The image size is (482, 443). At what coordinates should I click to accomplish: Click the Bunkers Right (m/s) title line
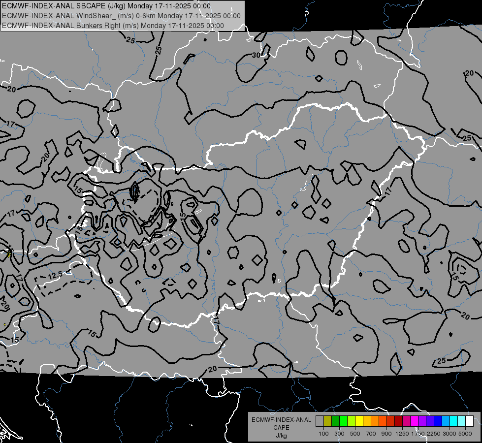(x=113, y=26)
